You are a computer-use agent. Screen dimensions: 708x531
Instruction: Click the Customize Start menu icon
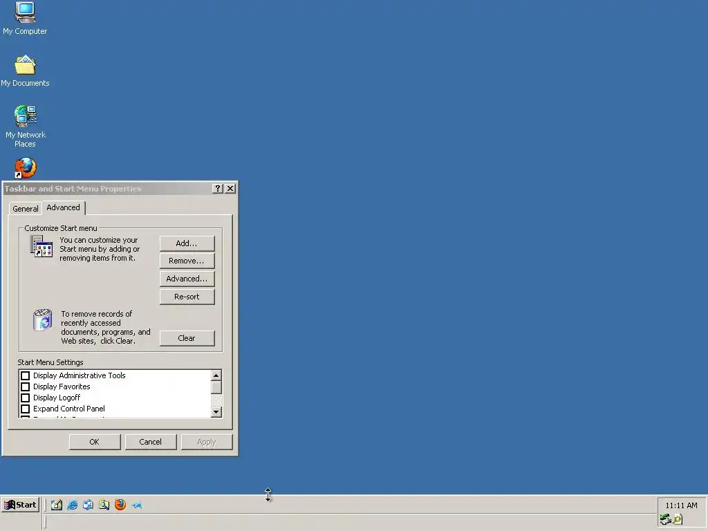(x=41, y=247)
